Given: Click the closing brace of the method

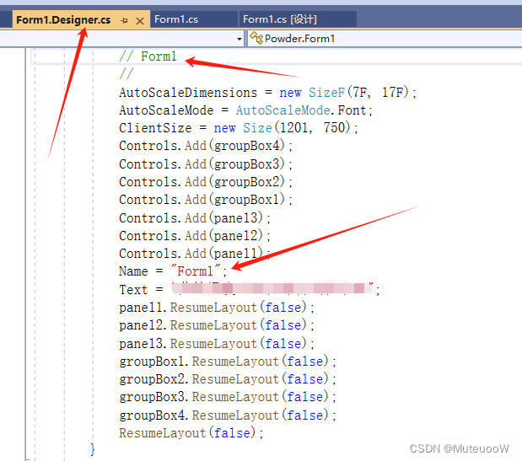Looking at the screenshot, I should click(93, 449).
